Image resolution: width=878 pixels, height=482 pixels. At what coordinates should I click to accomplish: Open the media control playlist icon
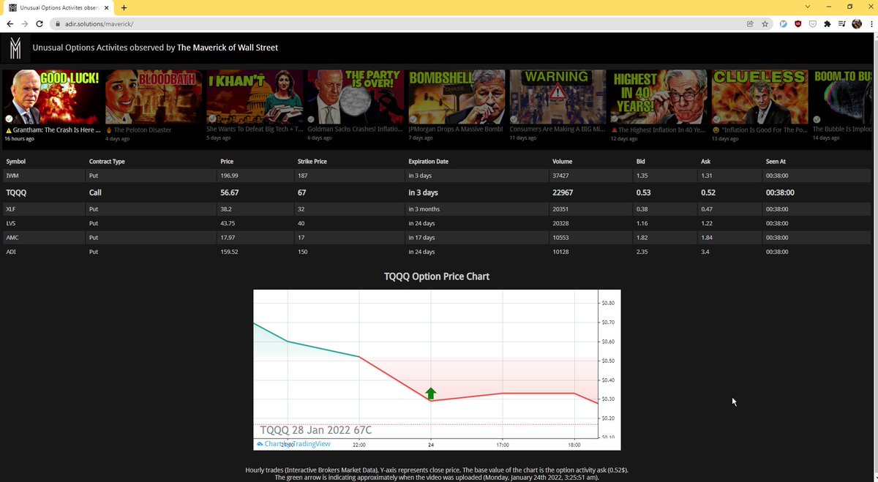pos(841,23)
